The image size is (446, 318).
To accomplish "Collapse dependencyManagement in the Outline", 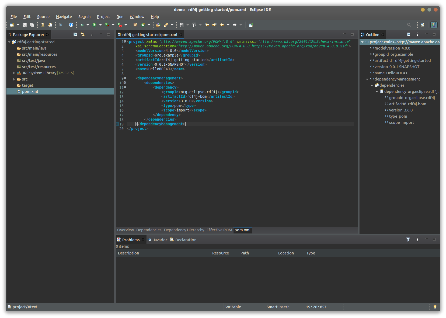I will [367, 79].
